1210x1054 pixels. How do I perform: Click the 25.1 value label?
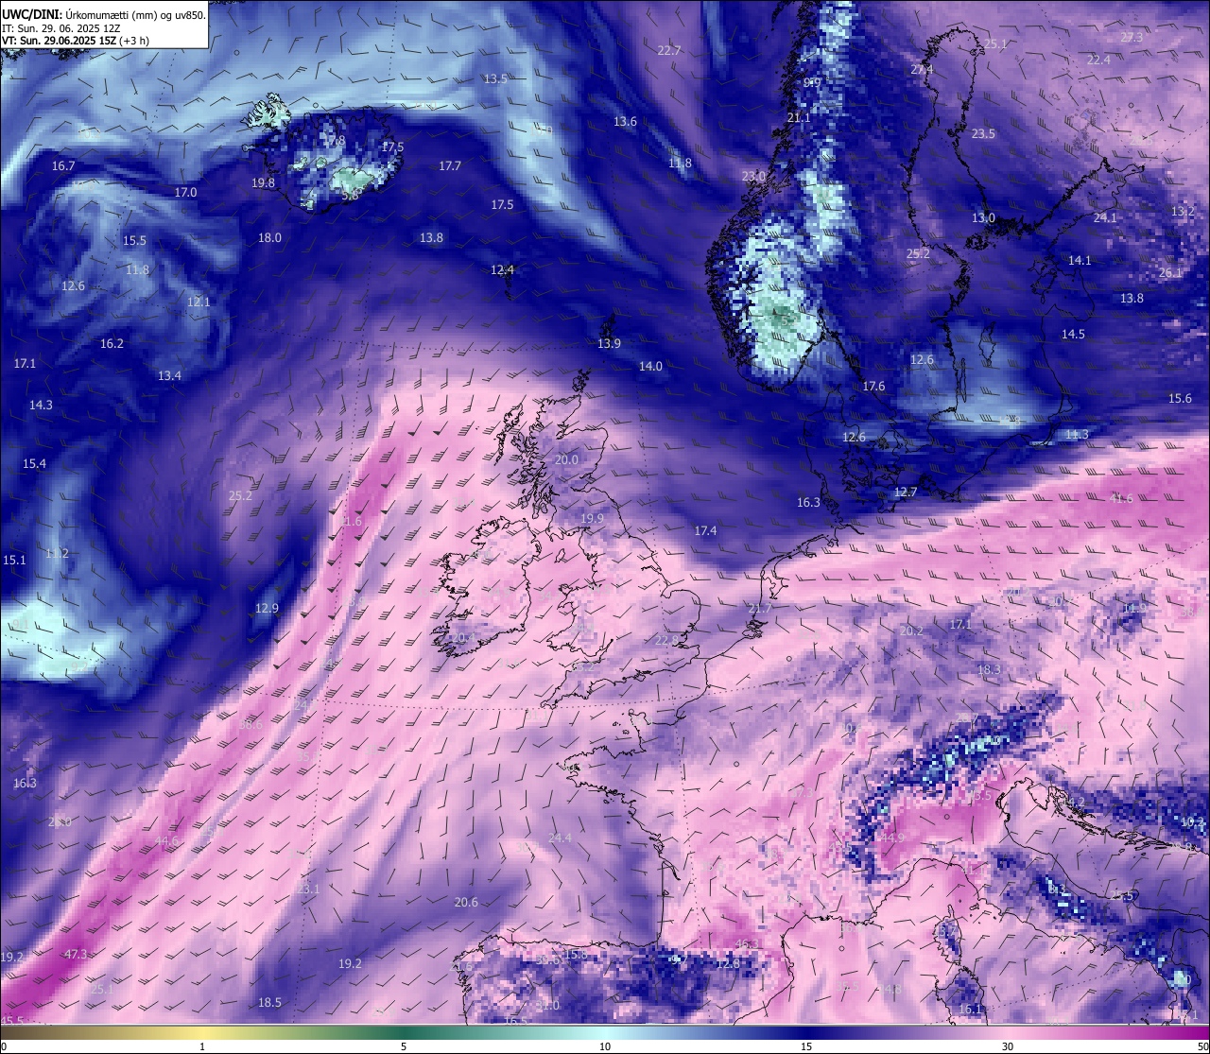coord(995,44)
